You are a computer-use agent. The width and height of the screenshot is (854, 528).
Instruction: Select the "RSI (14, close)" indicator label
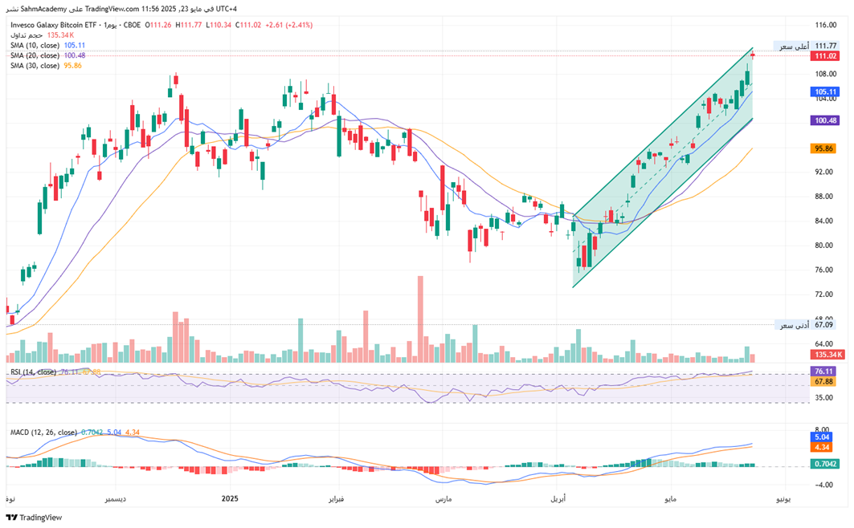coord(34,372)
